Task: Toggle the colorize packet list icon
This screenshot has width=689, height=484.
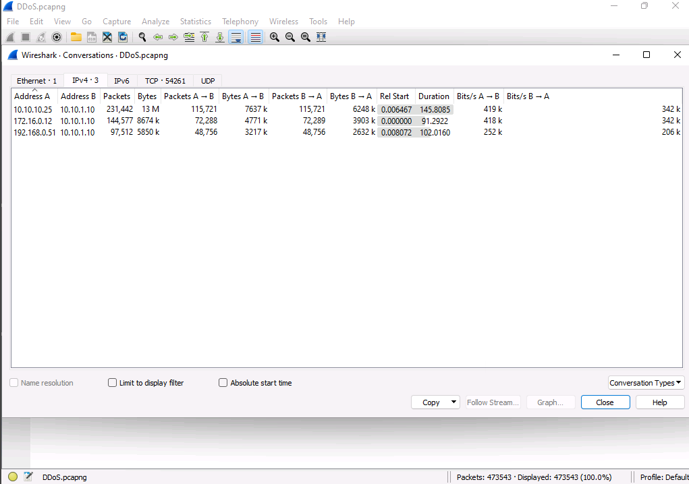Action: (256, 37)
